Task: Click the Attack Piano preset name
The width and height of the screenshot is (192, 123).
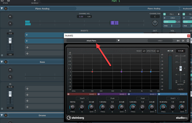Action: (x=91, y=41)
